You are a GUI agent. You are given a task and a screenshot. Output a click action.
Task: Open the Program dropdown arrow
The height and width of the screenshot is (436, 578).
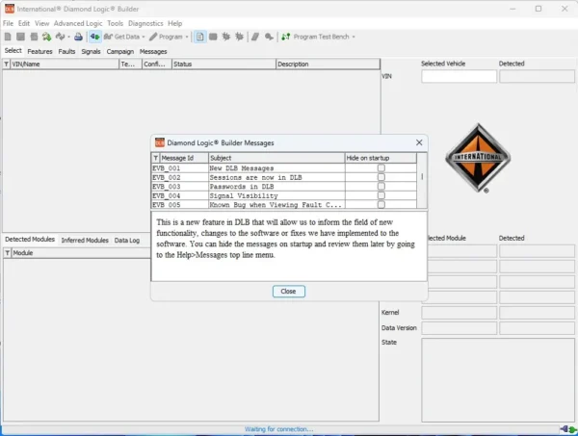[x=187, y=37]
